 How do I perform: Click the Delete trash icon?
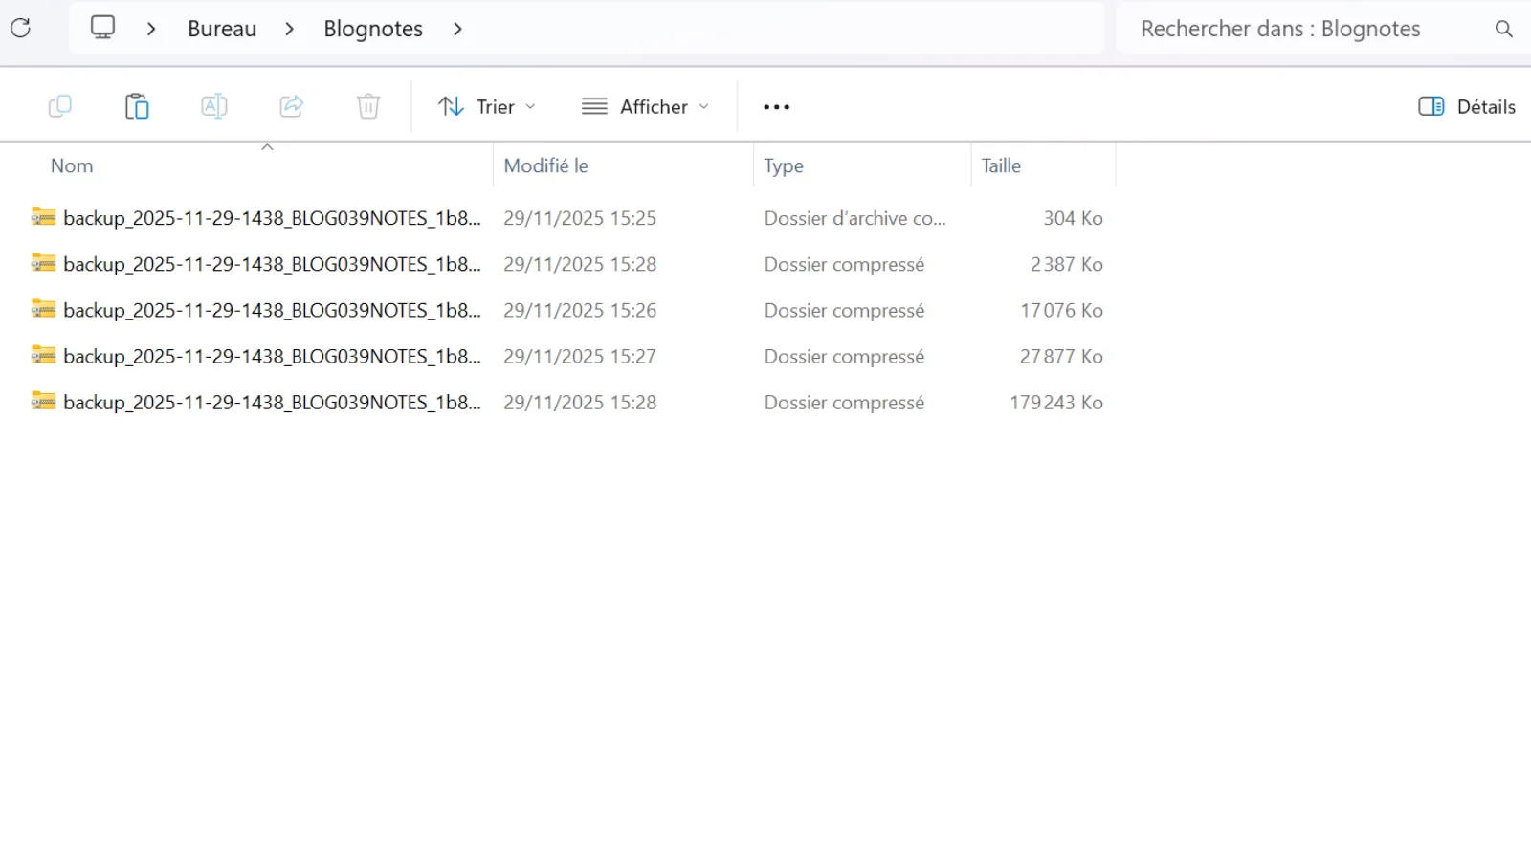pyautogui.click(x=368, y=106)
